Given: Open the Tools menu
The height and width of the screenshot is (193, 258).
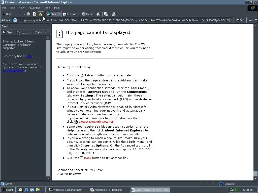Looking at the screenshot, I should pos(47,8).
